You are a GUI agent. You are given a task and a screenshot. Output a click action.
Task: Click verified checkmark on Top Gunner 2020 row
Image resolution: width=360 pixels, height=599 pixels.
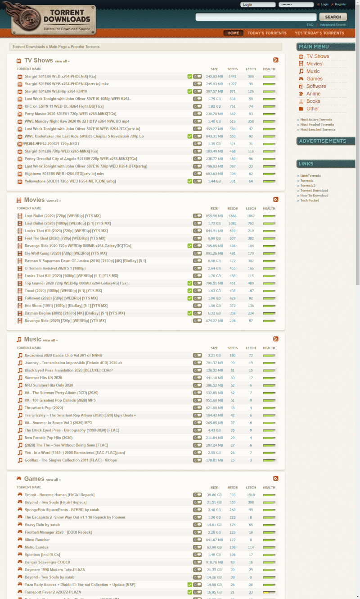coord(190,283)
